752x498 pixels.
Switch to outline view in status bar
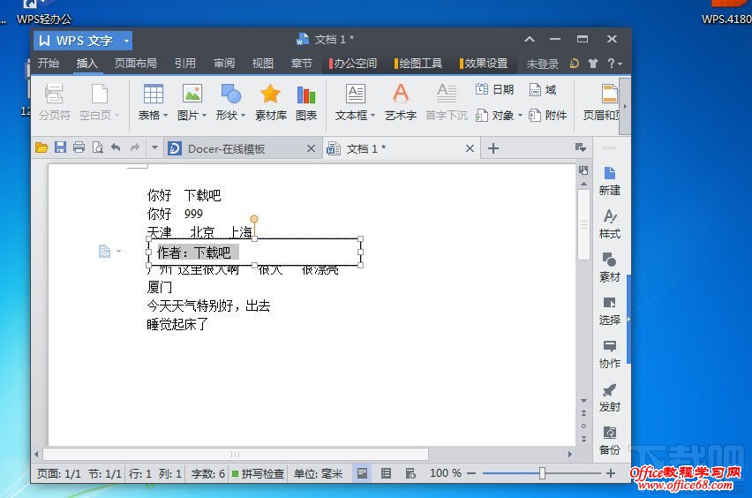pos(386,473)
